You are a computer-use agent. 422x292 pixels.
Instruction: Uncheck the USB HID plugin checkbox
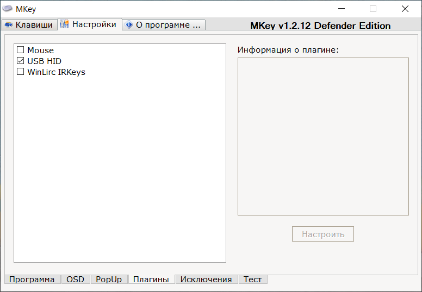21,61
